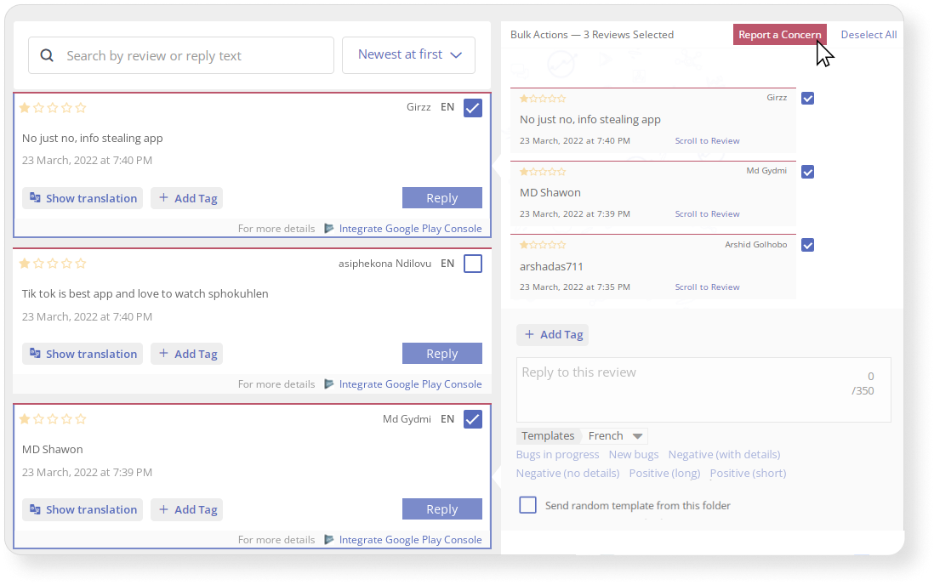
Task: Open Integrate Google Play Console in Girzz review
Action: pyautogui.click(x=410, y=228)
